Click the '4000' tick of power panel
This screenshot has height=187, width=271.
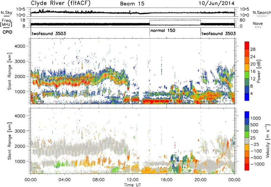click(x=20, y=46)
